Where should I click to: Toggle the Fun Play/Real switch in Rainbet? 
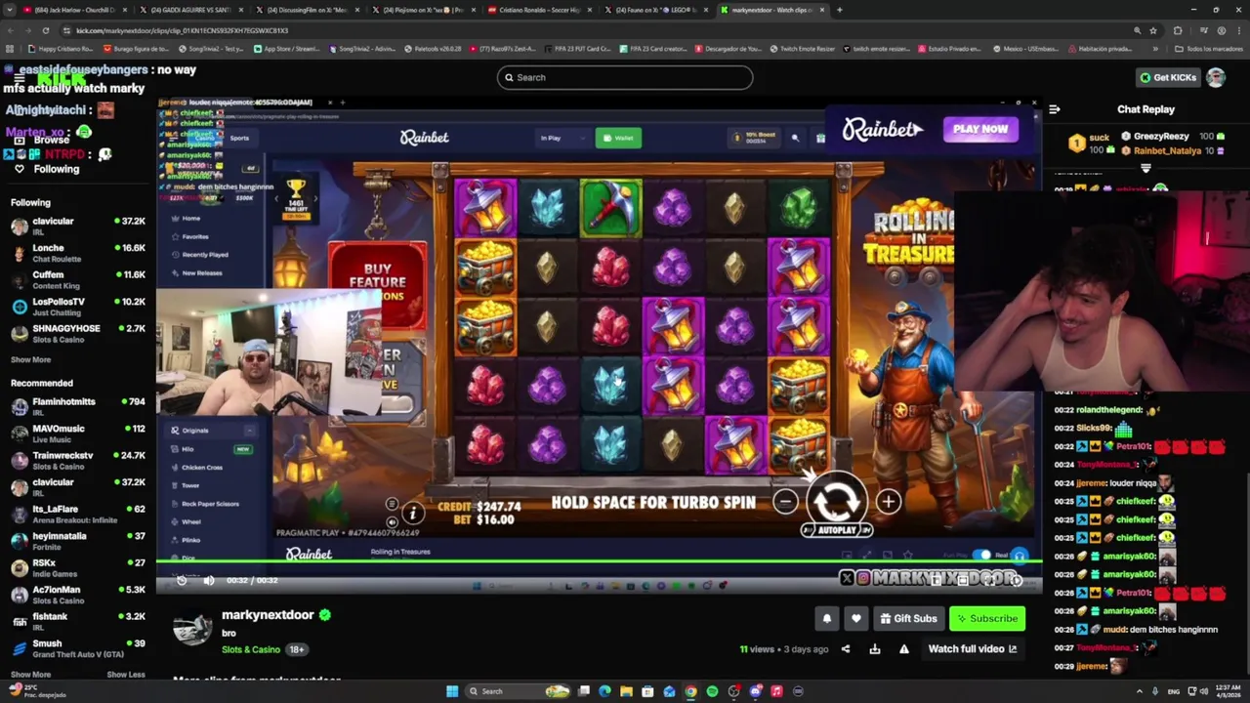pyautogui.click(x=982, y=555)
